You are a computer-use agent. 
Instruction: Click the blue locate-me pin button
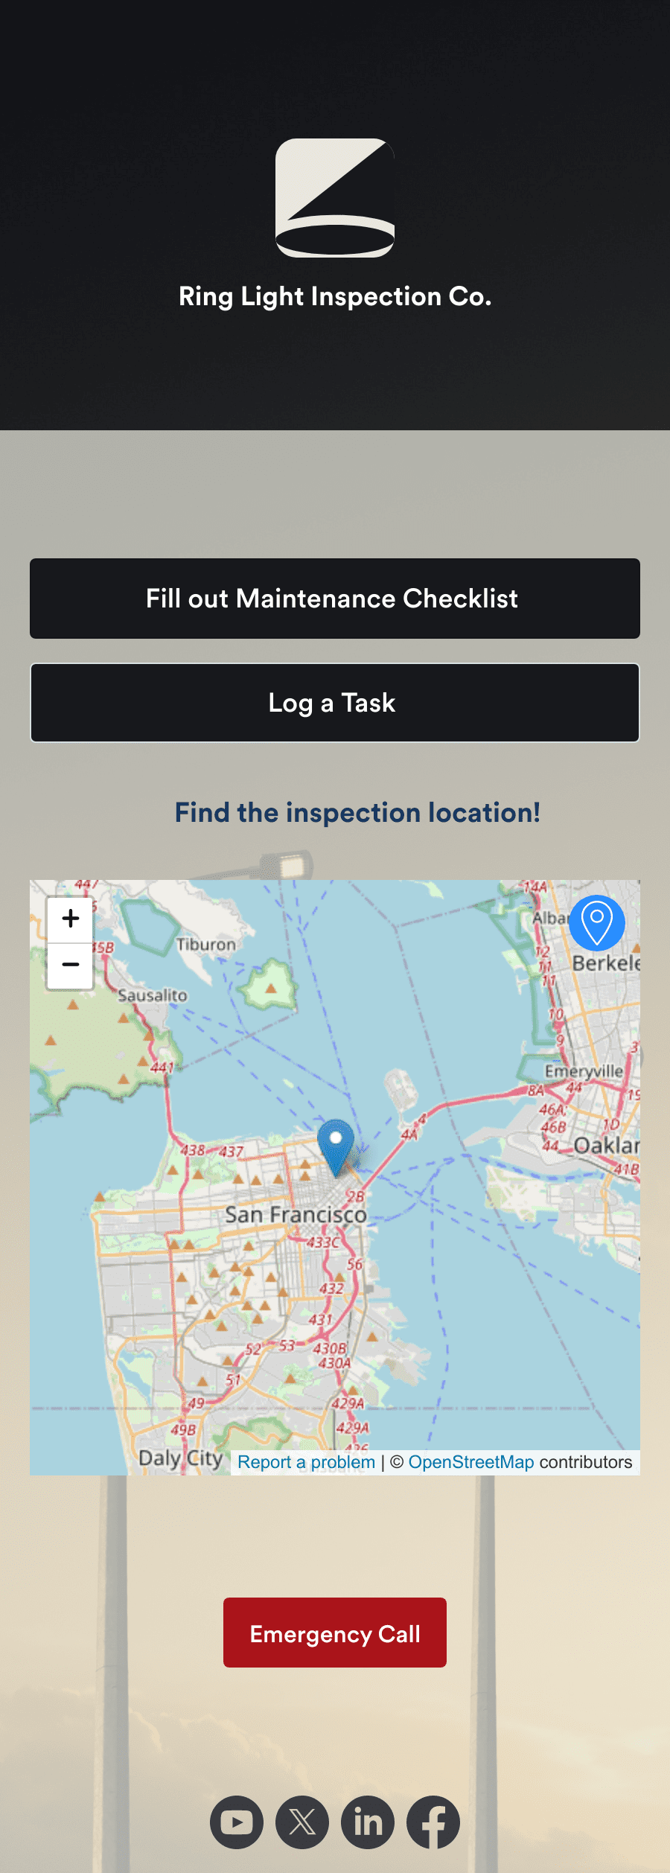(x=597, y=923)
